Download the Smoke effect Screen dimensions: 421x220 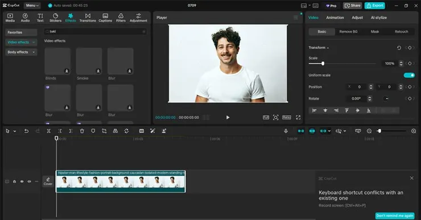tap(98, 71)
